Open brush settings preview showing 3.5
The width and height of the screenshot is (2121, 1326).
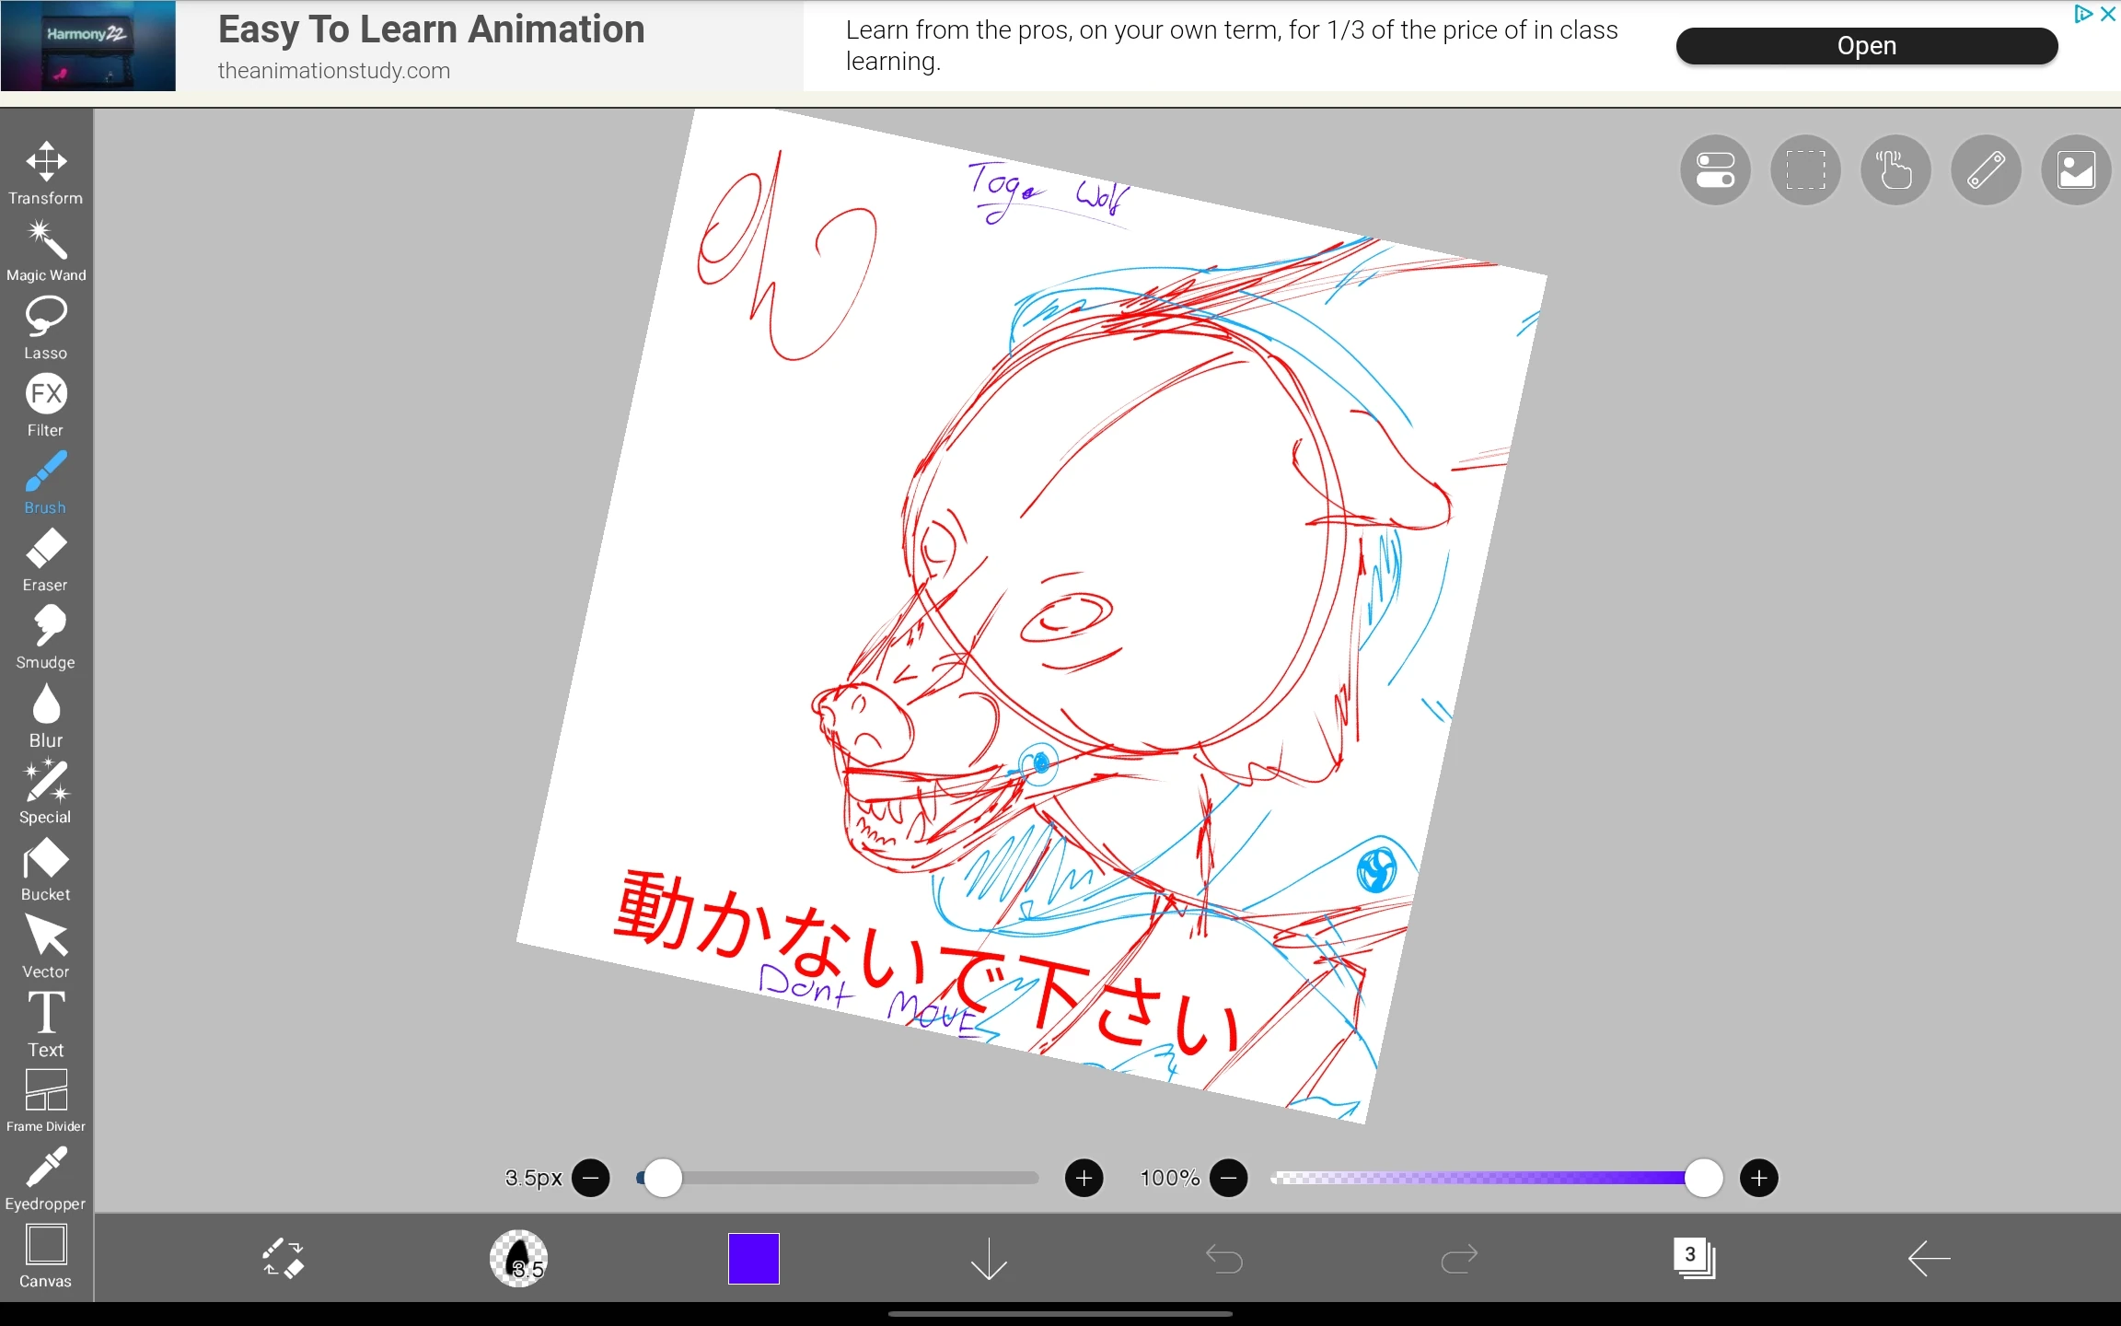[518, 1259]
